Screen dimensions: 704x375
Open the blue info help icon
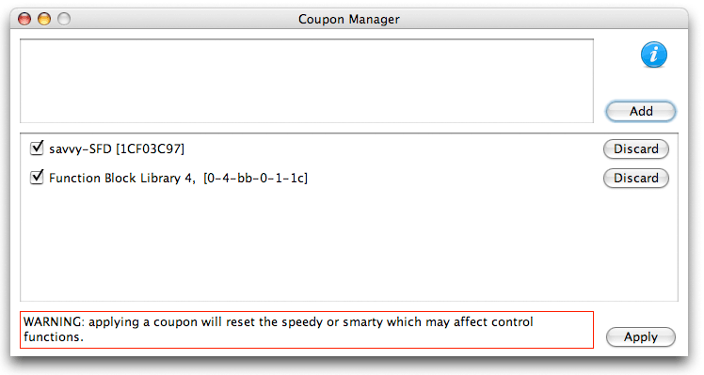[x=654, y=55]
